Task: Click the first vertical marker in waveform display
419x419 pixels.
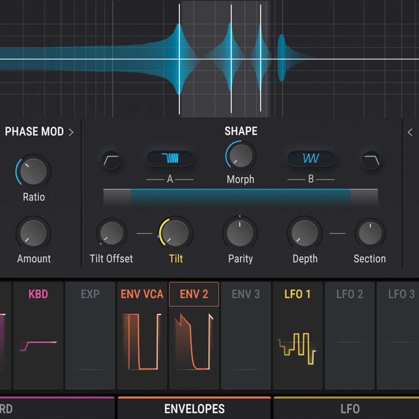Action: pos(179,59)
